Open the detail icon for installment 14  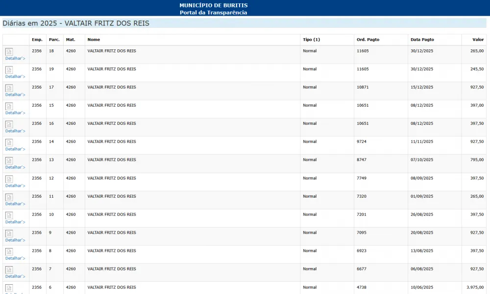[9, 142]
